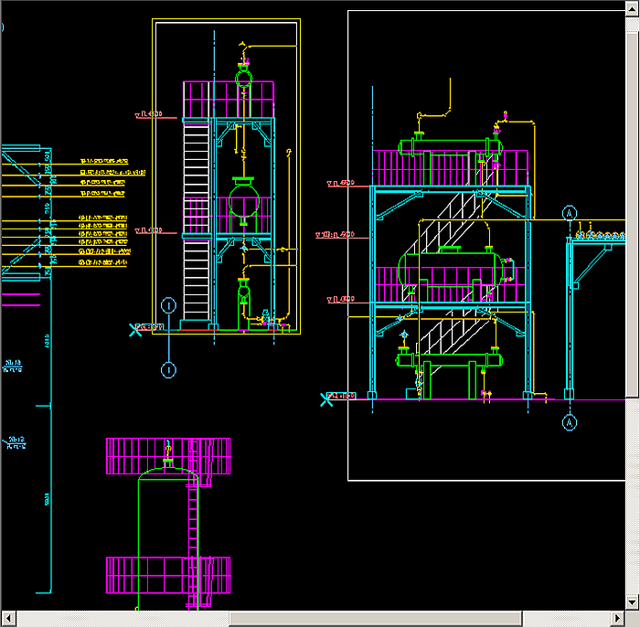Select upper magenta platform on bottom tower
640x627 pixels.
(167, 455)
